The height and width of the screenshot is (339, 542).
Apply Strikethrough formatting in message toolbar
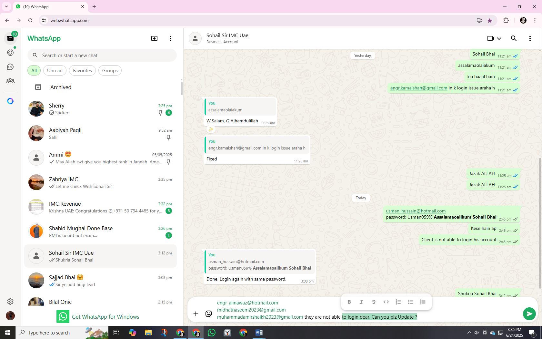tap(374, 302)
